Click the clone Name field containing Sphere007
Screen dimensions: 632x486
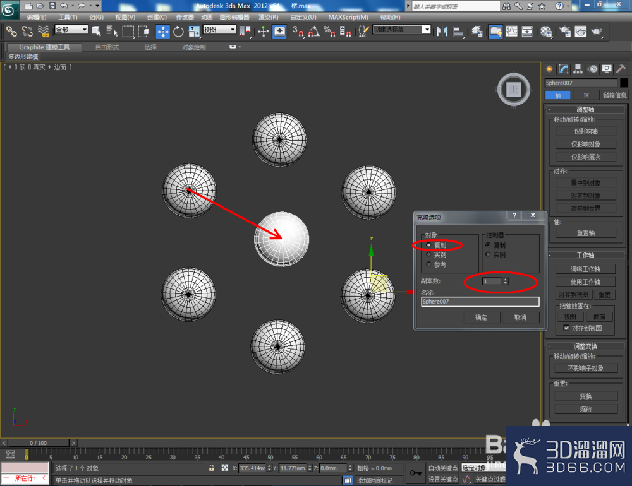[x=480, y=302]
